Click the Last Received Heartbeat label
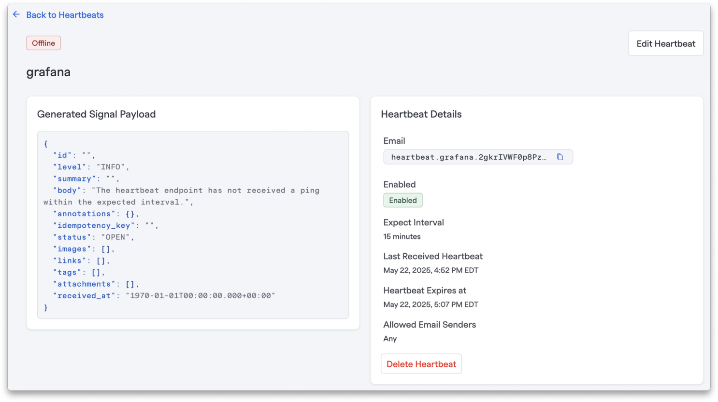The width and height of the screenshot is (718, 402). click(x=433, y=256)
